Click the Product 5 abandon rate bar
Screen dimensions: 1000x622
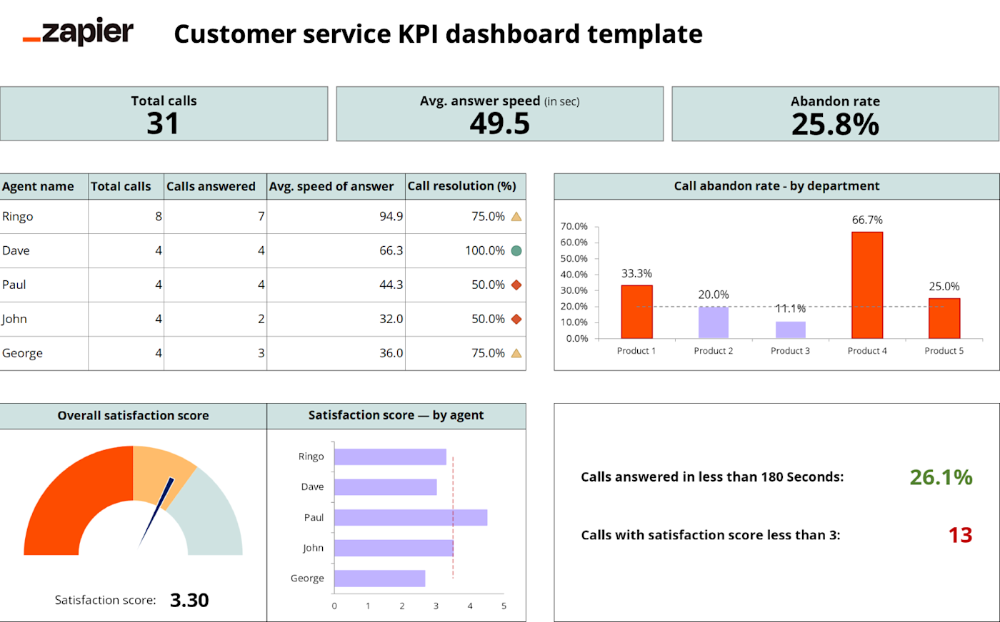pyautogui.click(x=944, y=318)
